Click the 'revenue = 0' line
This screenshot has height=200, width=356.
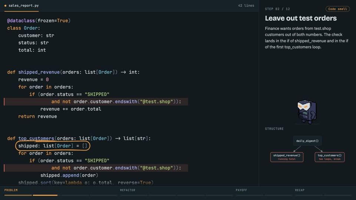click(33, 80)
